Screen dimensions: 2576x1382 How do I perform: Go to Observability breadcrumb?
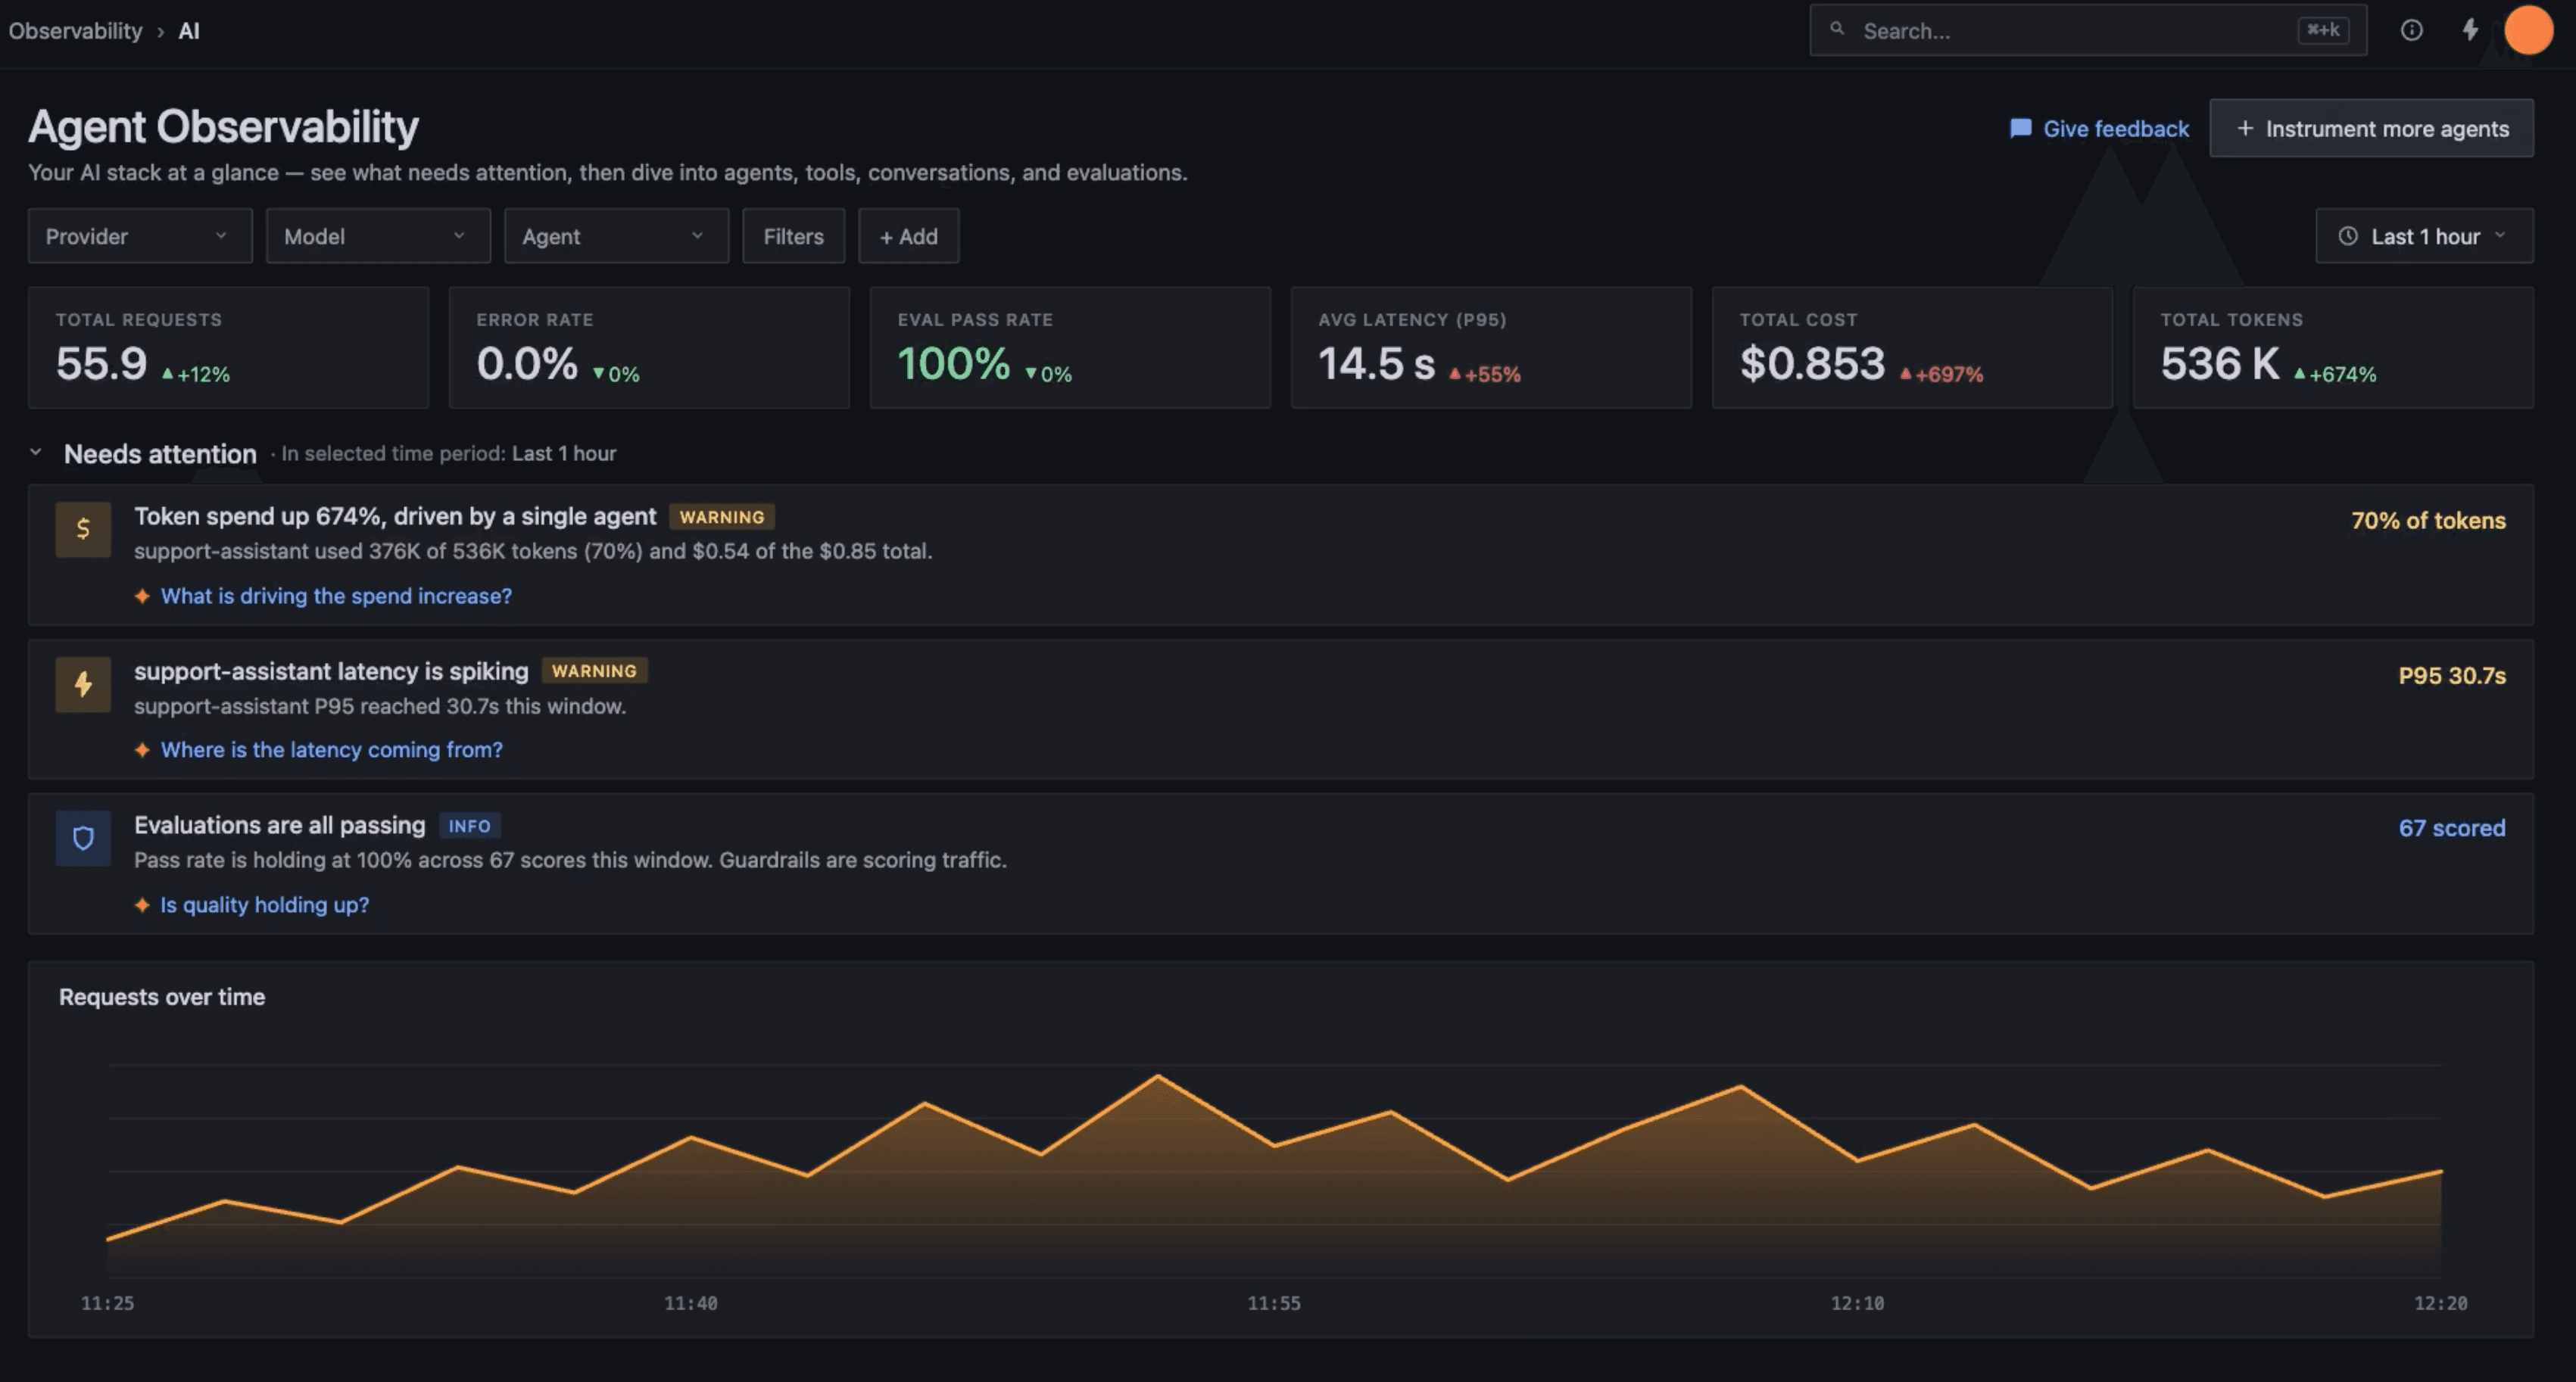75,31
